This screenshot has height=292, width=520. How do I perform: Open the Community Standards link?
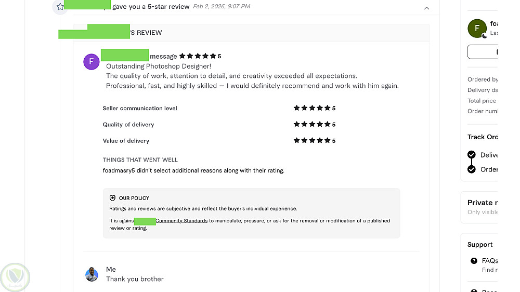pyautogui.click(x=181, y=221)
